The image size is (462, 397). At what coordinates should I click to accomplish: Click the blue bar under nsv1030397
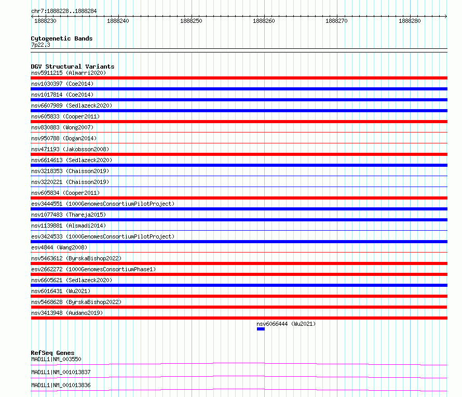(239, 89)
